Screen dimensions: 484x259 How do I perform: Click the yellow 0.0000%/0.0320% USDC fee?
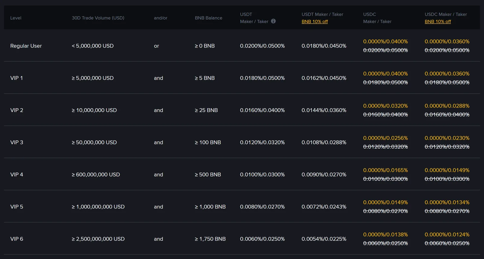(x=385, y=106)
